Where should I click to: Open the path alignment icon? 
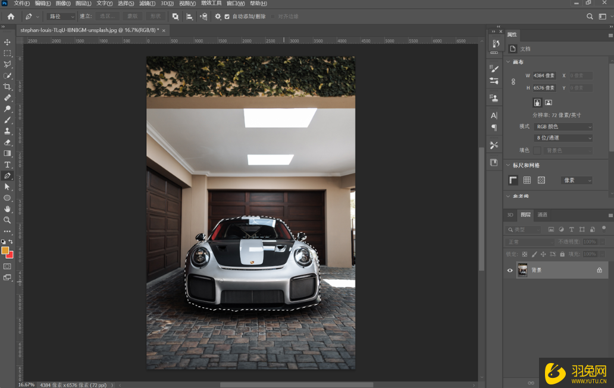click(190, 17)
